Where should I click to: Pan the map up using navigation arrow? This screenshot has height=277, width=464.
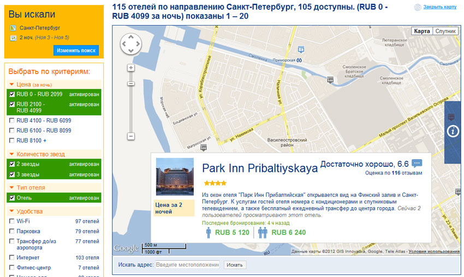tap(131, 37)
